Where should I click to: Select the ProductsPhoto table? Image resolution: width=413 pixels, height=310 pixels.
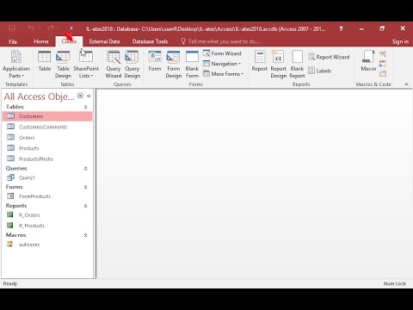pos(47,158)
